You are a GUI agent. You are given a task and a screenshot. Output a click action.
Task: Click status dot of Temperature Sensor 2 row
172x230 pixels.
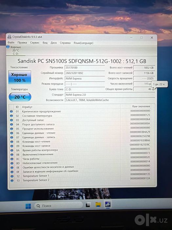(x=12, y=180)
